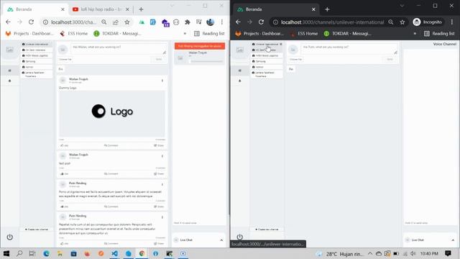Open a new tab in Incognito window
This screenshot has width=460, height=259.
point(327,9)
